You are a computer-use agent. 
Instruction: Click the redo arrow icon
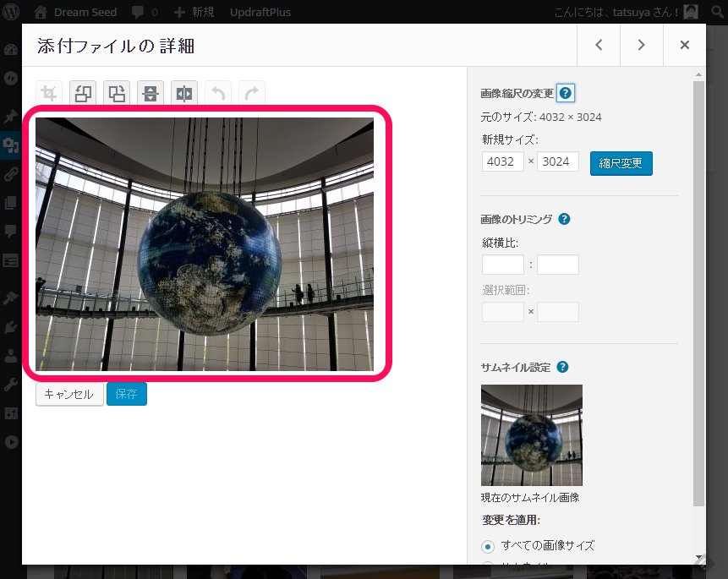click(x=252, y=93)
